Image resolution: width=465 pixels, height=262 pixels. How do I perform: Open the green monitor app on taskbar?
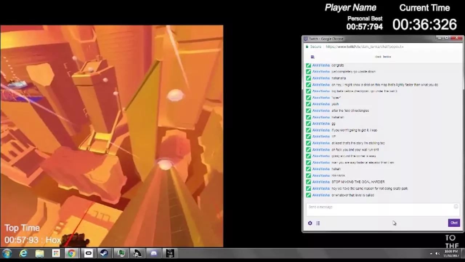click(x=121, y=253)
